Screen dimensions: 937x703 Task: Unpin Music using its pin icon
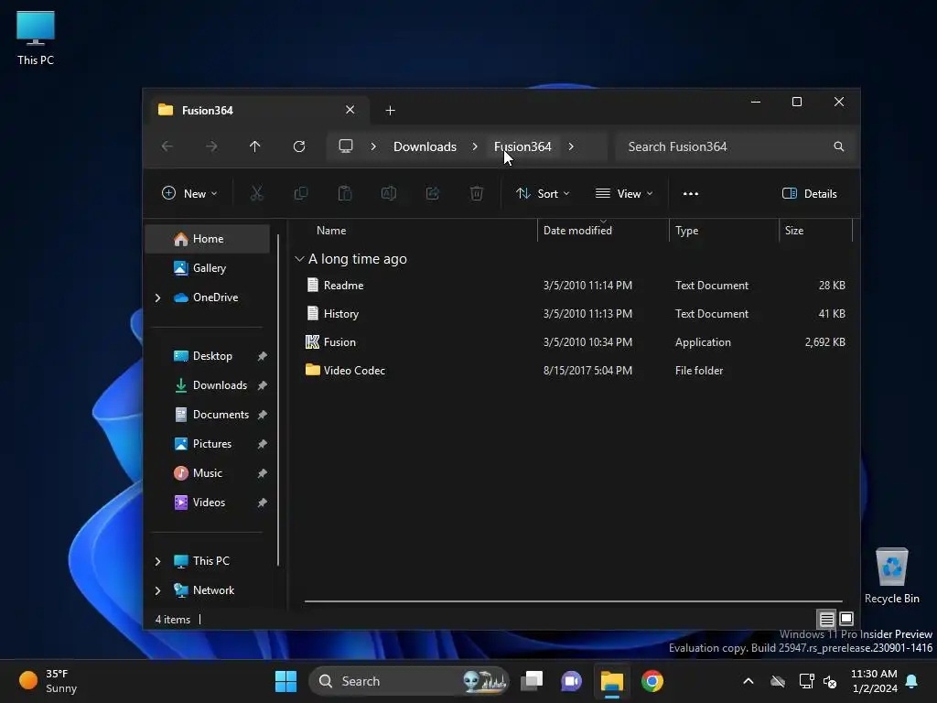click(263, 473)
